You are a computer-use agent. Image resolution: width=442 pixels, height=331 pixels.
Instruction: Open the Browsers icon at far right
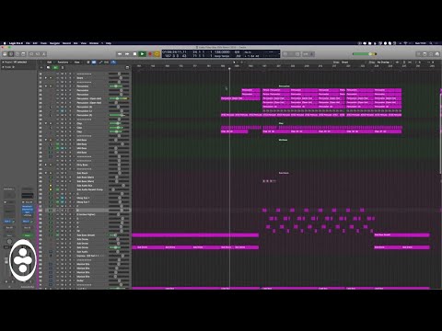pos(437,54)
